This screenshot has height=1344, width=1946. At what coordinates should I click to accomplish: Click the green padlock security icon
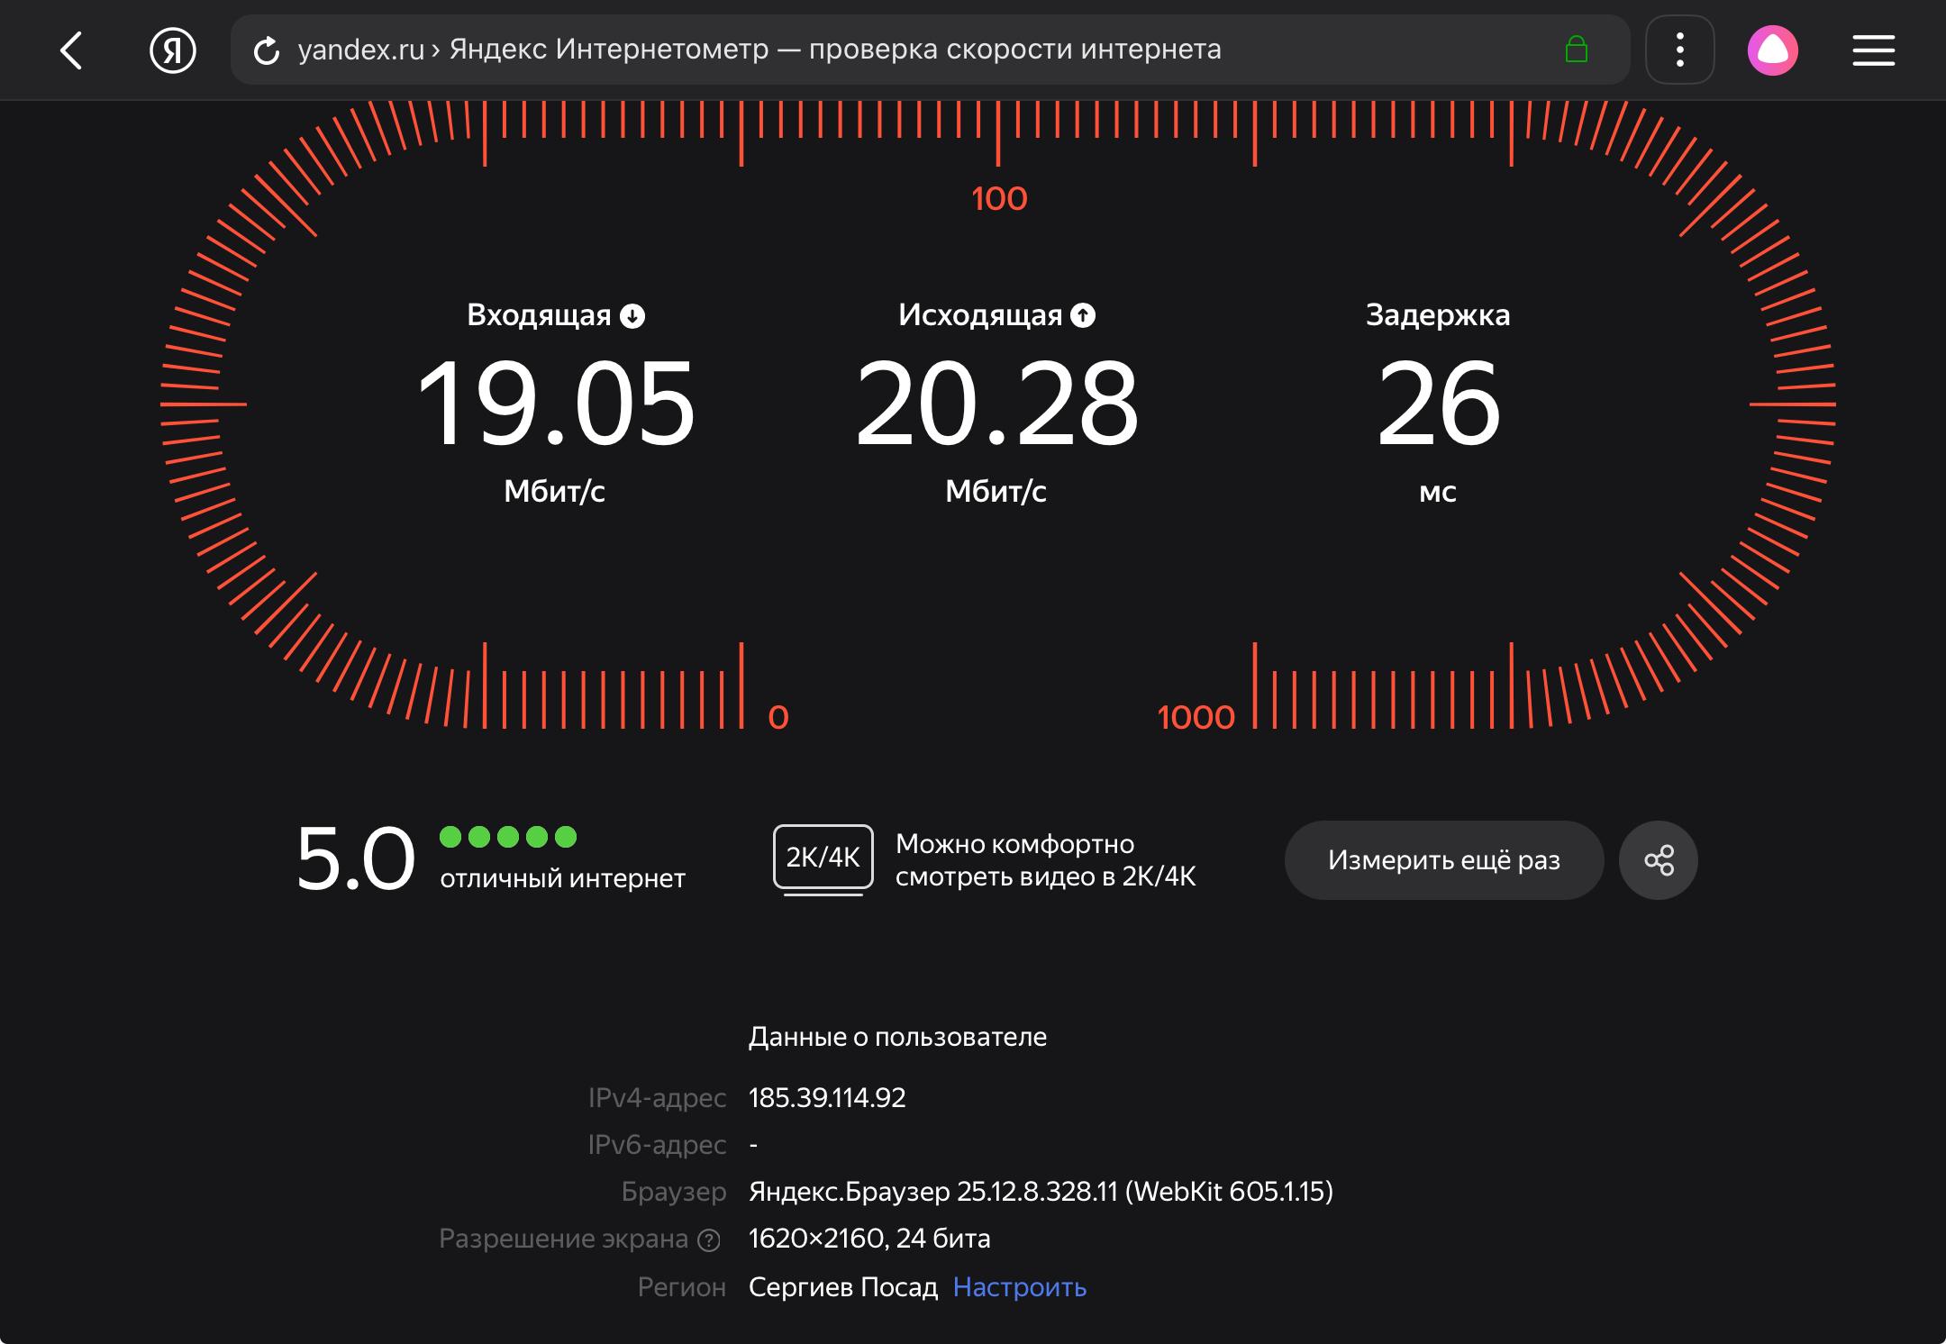click(x=1576, y=50)
